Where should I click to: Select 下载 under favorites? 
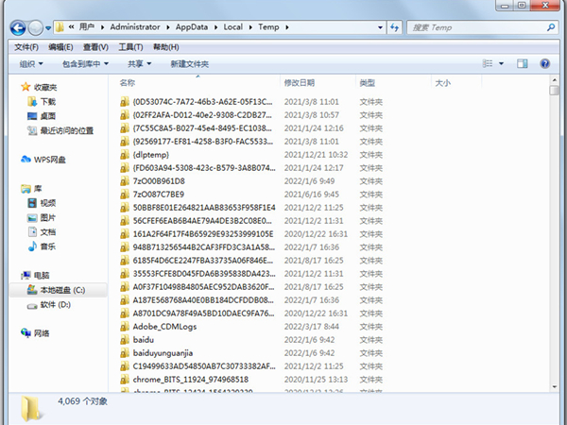click(47, 101)
